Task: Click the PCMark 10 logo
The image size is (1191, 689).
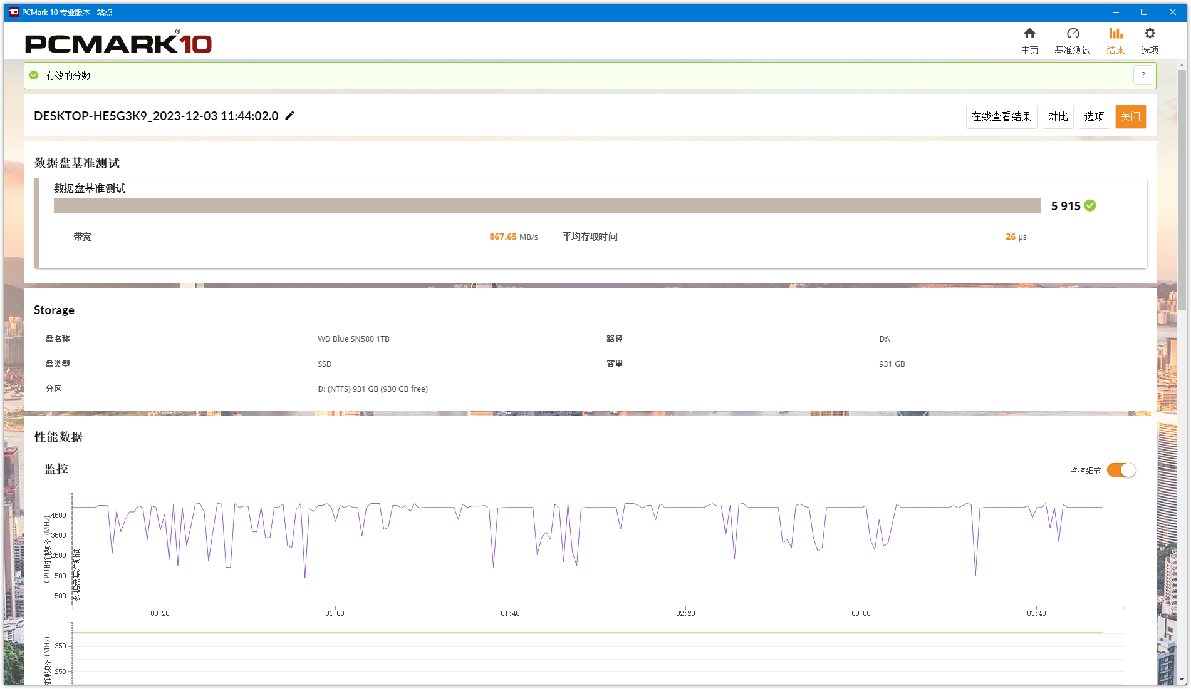Action: coord(118,43)
